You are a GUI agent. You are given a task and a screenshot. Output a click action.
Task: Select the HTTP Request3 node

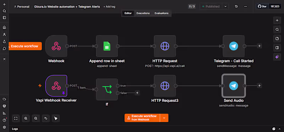(165, 86)
